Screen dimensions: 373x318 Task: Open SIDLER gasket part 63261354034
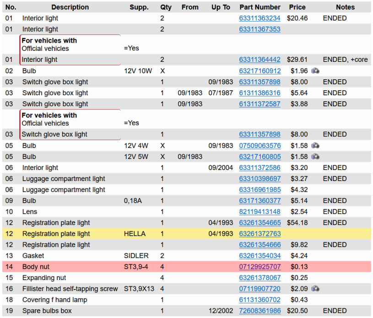[259, 256]
